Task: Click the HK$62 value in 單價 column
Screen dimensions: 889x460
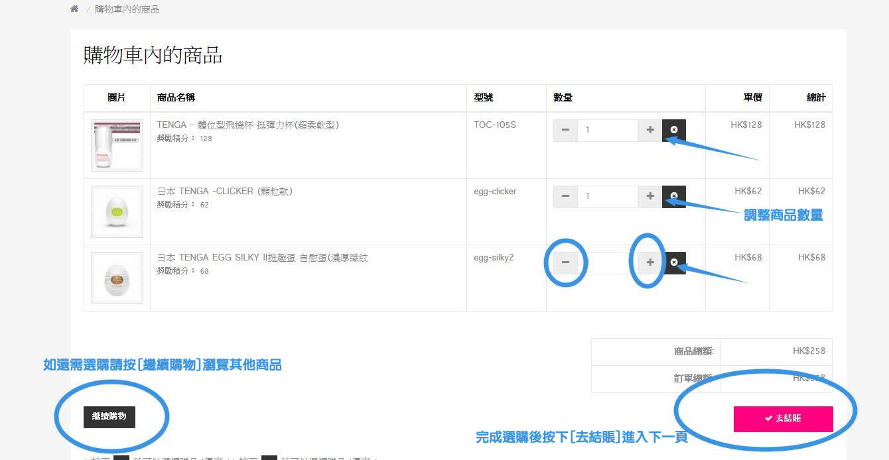Action: 748,191
